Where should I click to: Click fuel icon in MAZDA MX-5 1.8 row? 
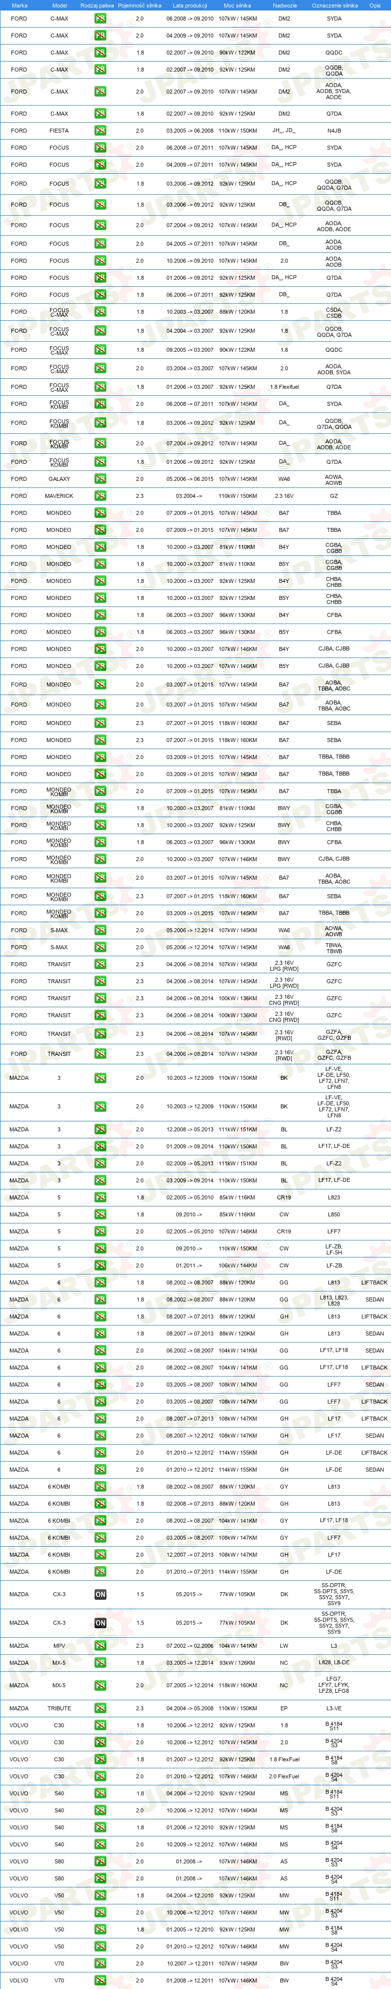coord(100,1662)
